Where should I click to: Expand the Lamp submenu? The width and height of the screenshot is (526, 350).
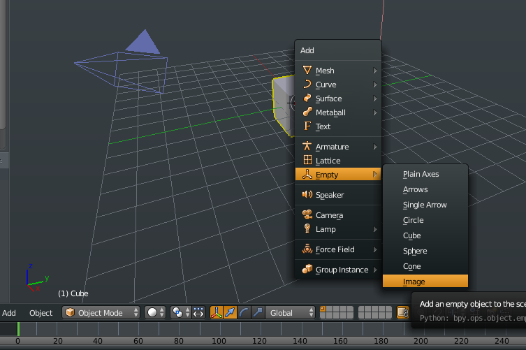click(338, 229)
